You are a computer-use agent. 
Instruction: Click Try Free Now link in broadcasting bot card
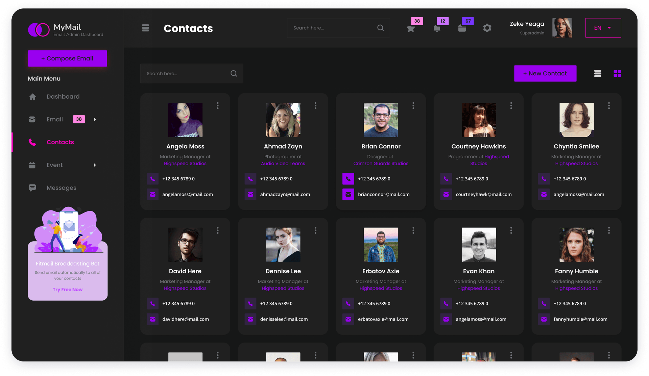pyautogui.click(x=67, y=290)
